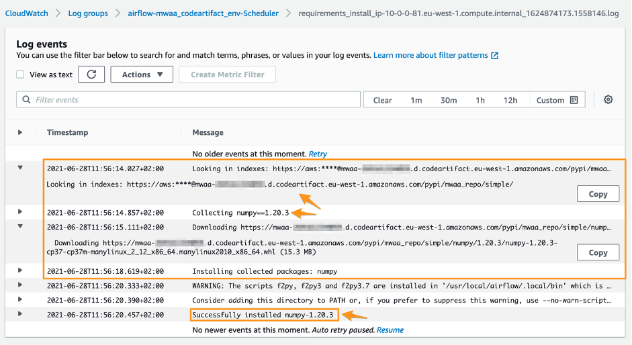Select timestamp 2021-06-28T11:56:20.333+02:00
This screenshot has height=345, width=632.
(x=105, y=286)
